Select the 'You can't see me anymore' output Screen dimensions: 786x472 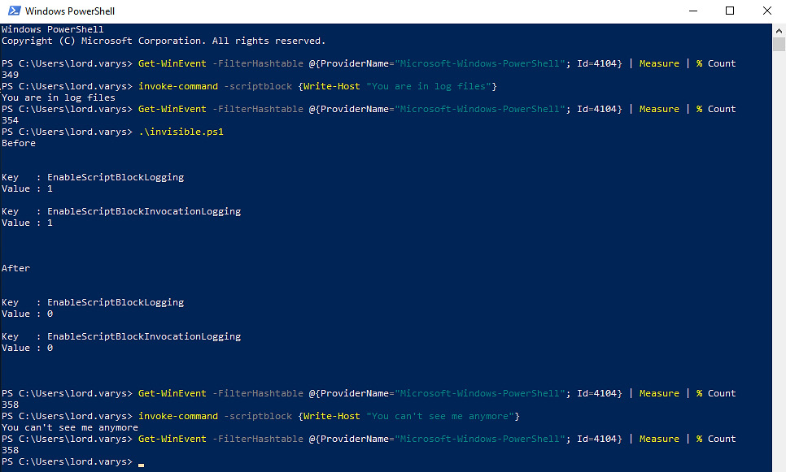[71, 427]
